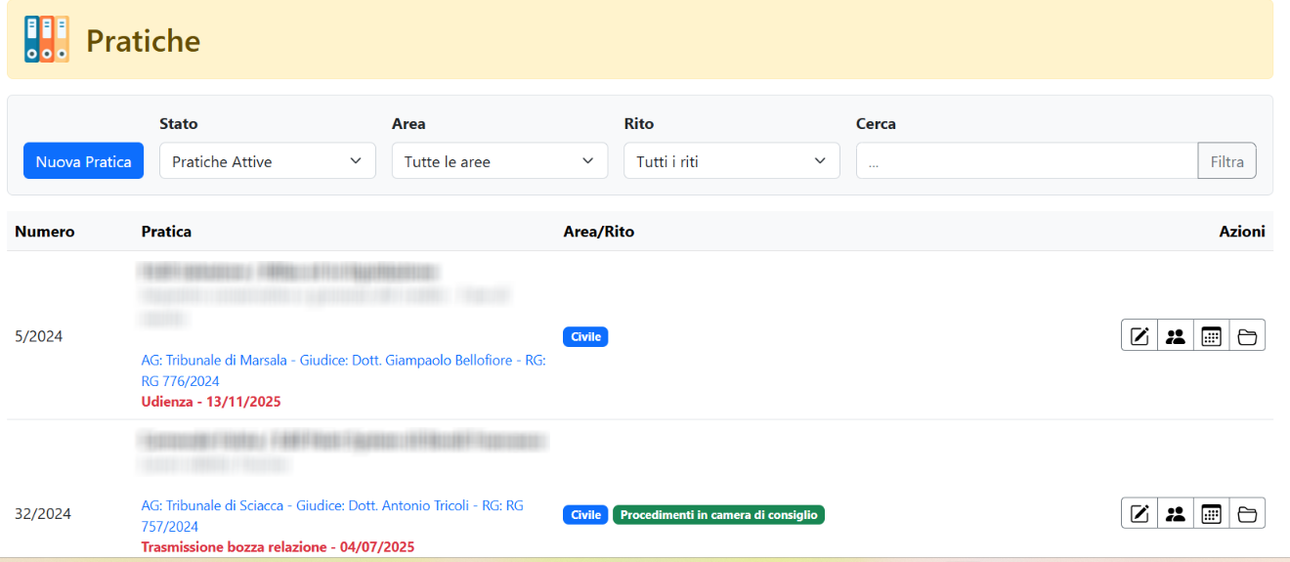
Task: Click the Cerca filter label
Action: (876, 124)
